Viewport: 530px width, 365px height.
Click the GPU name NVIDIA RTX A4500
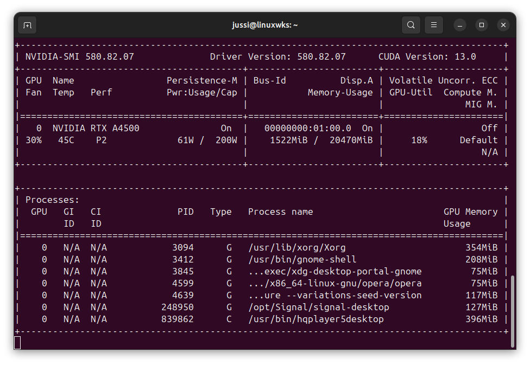96,129
